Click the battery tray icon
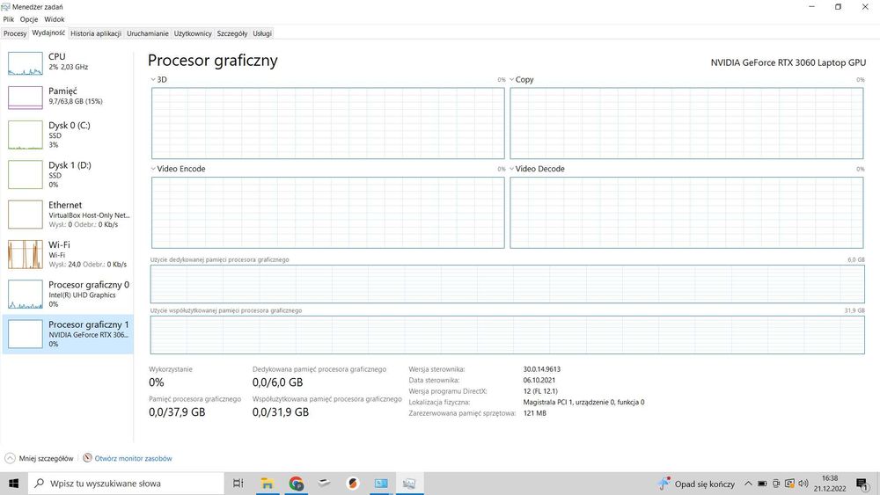The image size is (880, 495). [762, 484]
